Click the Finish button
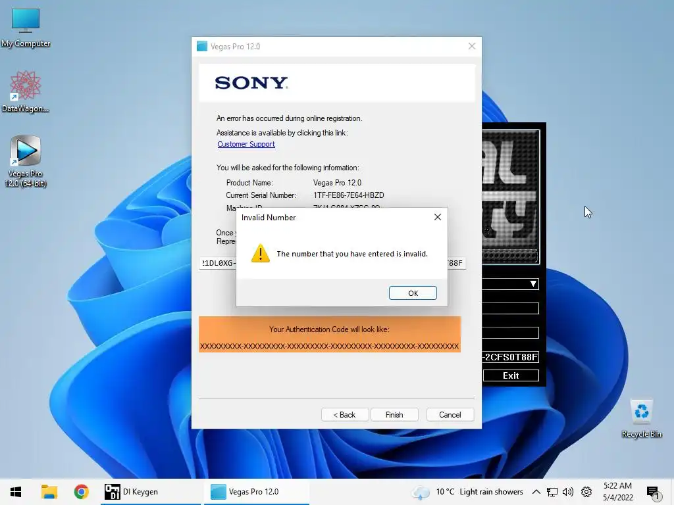 coord(394,415)
